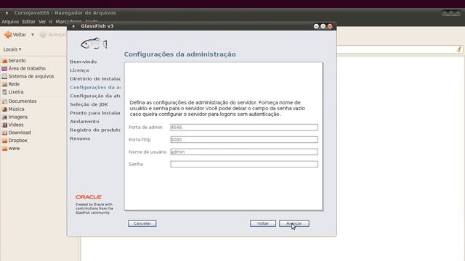The width and height of the screenshot is (465, 261).
Task: Click the Oracle logo
Action: coord(89,196)
